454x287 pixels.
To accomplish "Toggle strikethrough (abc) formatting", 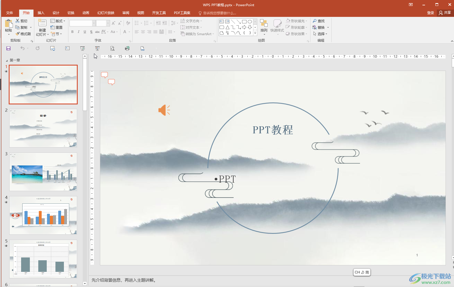I will pyautogui.click(x=97, y=32).
